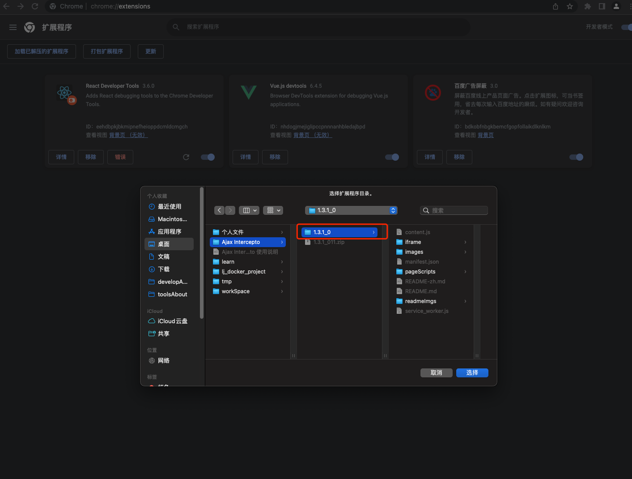Click 移除 for Vue.js devtools

pyautogui.click(x=275, y=157)
